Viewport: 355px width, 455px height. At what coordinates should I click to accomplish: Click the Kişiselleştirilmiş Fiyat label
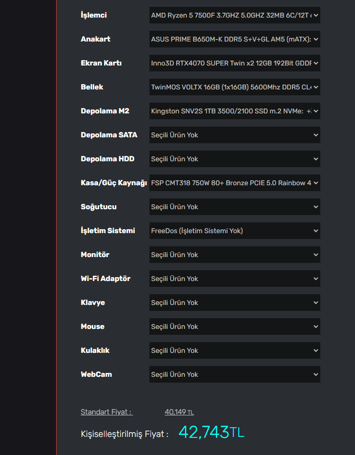coord(125,433)
